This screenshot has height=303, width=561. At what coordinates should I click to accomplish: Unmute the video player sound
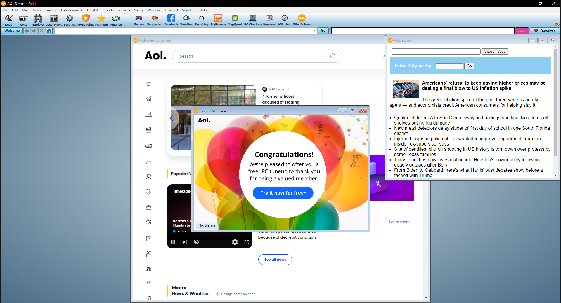pos(196,242)
